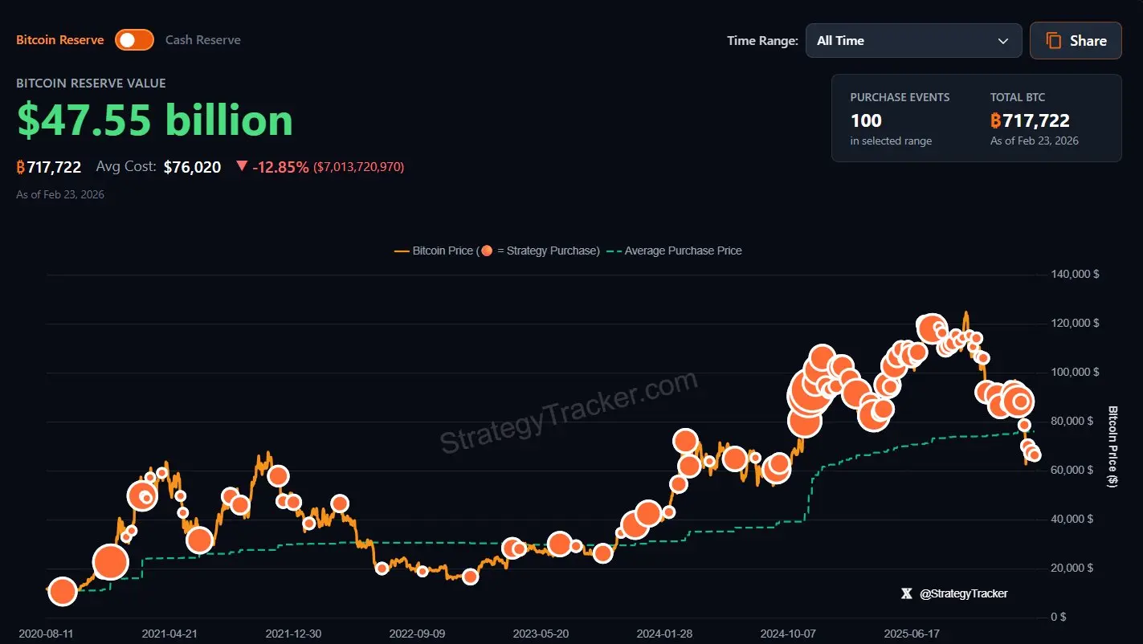Click the 20,000 $ axis label

1072,568
